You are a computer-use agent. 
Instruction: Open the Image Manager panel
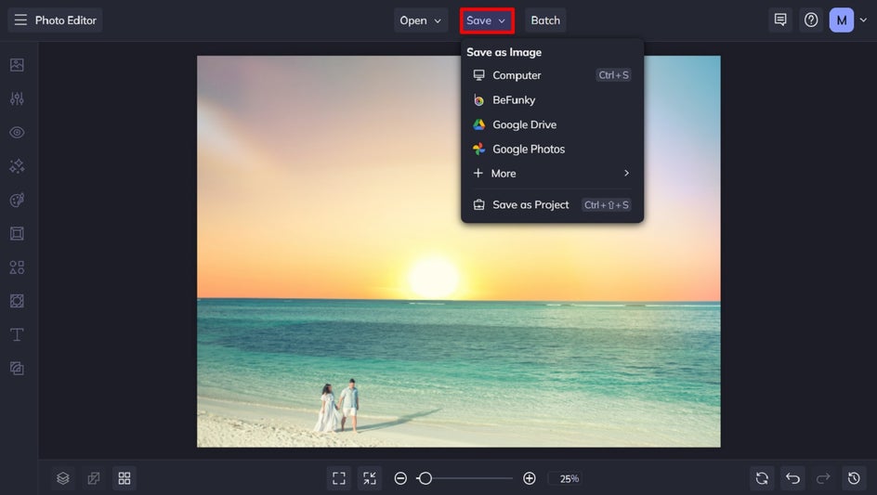pos(17,65)
